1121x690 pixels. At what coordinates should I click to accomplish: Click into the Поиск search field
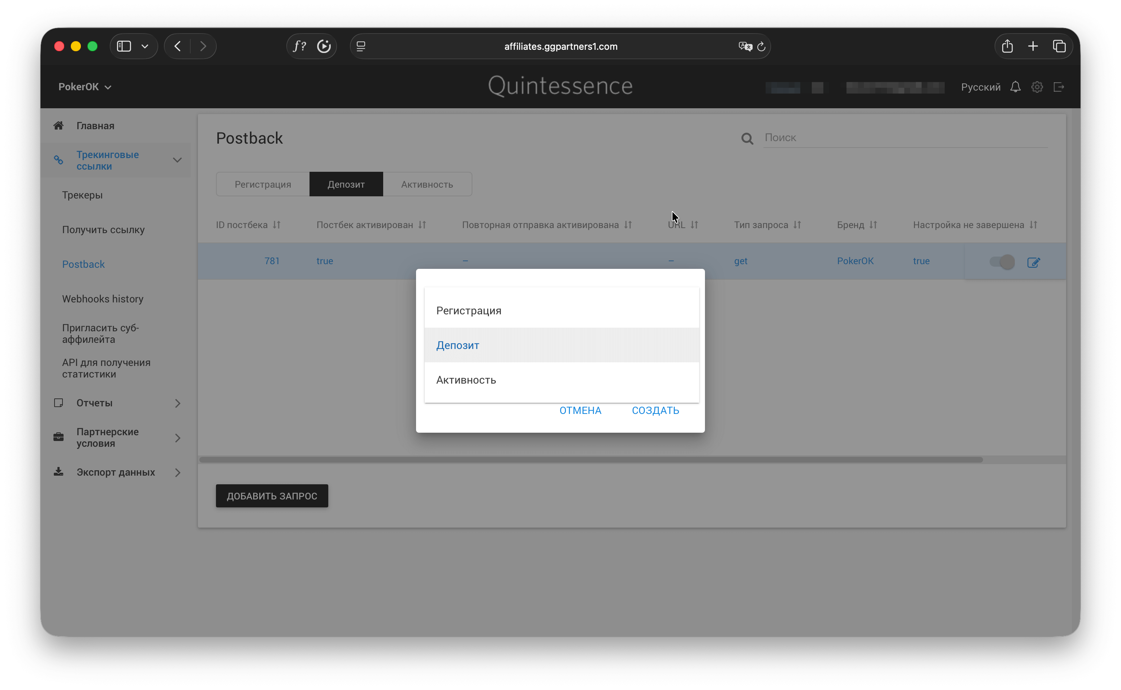[x=904, y=137]
